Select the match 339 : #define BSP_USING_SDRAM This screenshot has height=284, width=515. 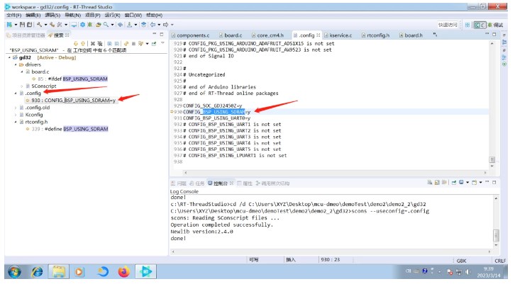tap(67, 129)
